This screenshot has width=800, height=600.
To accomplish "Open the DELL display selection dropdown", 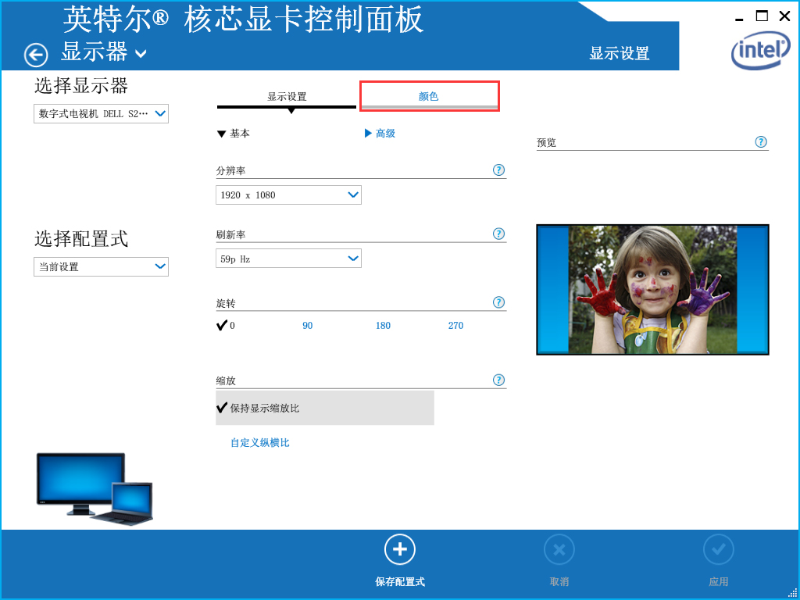I will tap(101, 112).
